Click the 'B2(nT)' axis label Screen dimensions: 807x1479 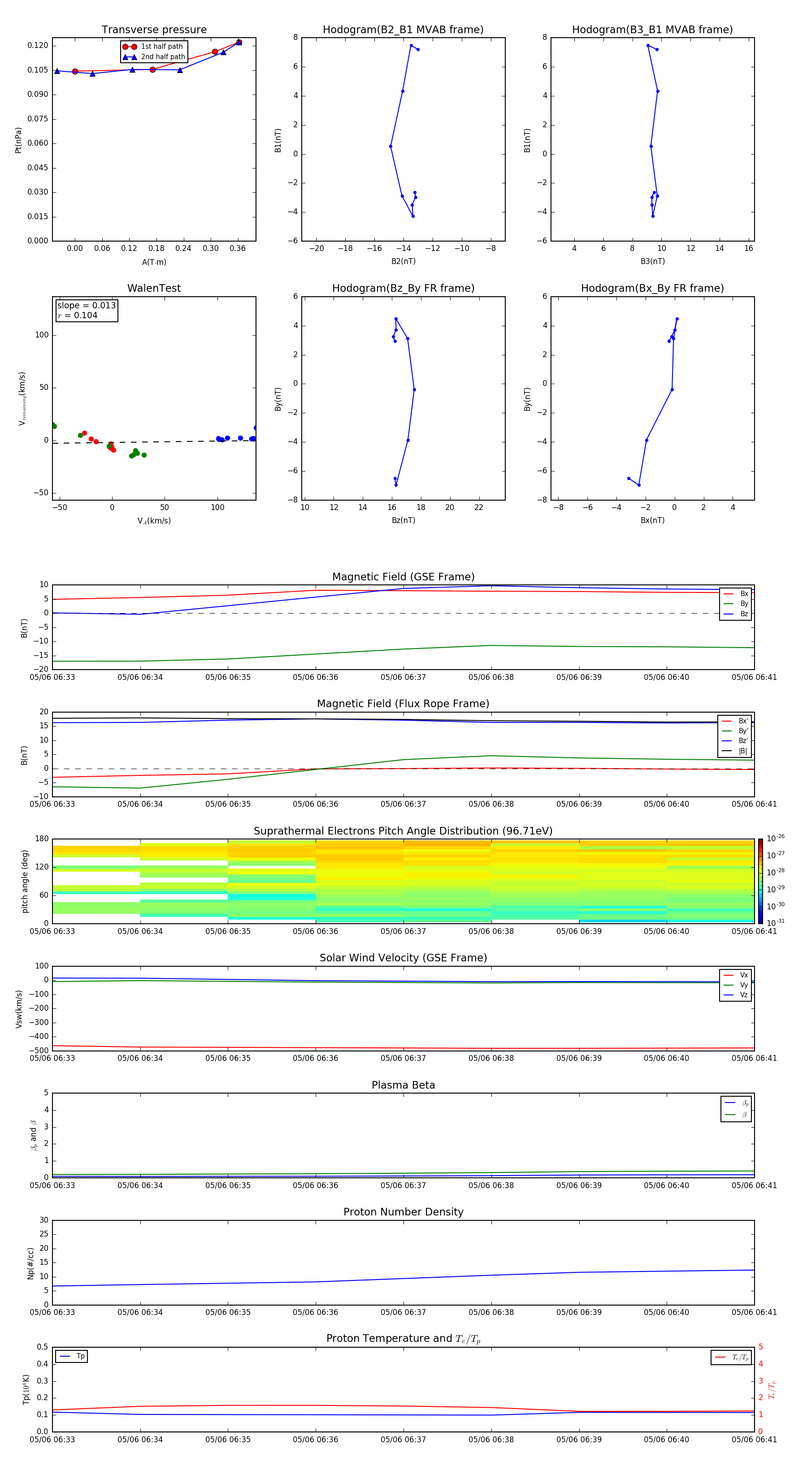coord(403,261)
